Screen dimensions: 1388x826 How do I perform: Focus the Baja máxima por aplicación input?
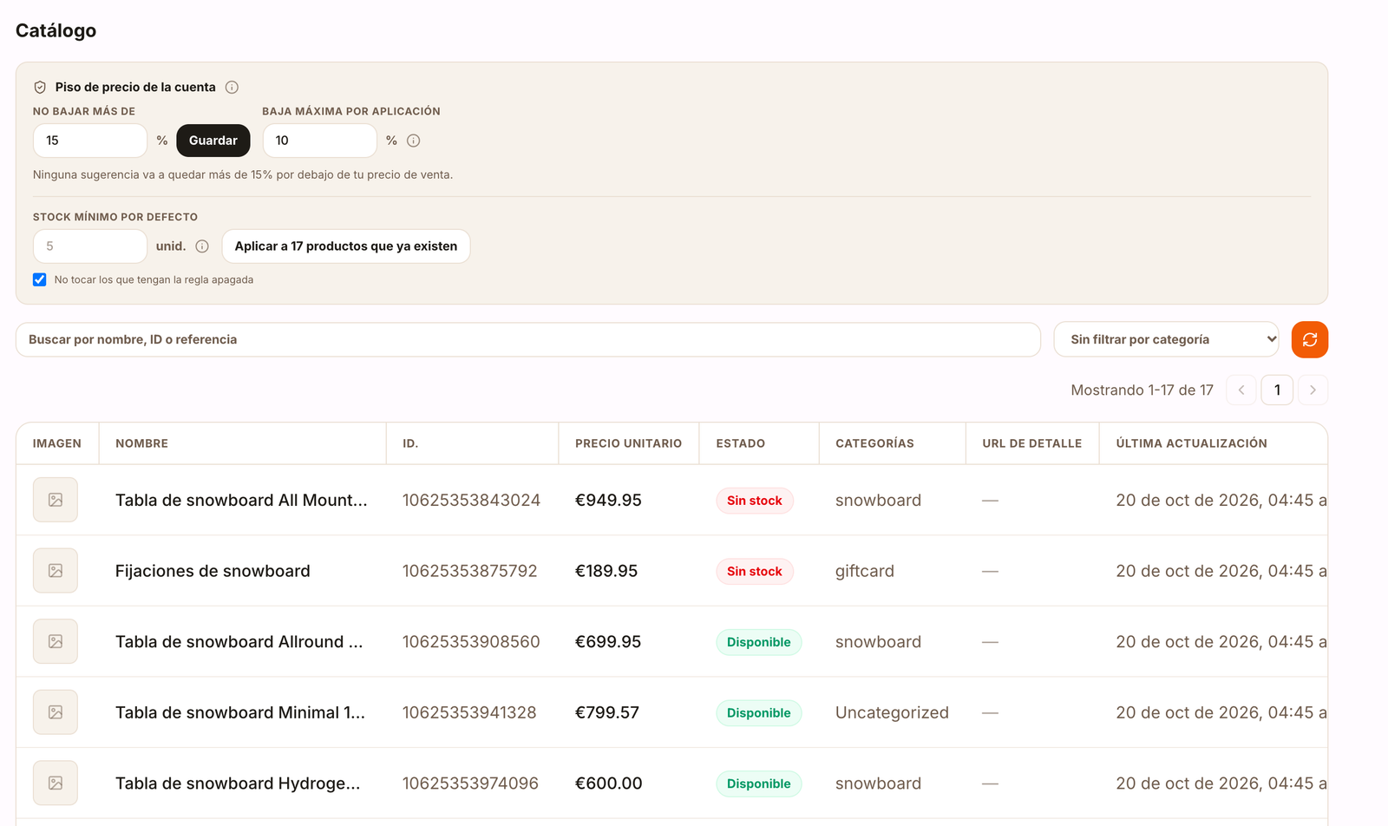click(320, 141)
